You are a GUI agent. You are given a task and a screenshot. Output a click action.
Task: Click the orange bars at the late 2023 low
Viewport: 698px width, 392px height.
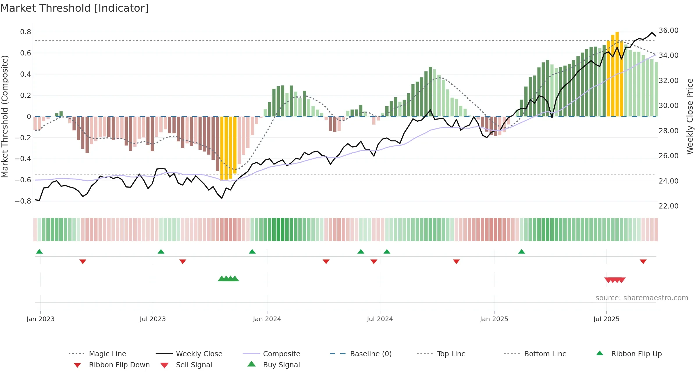click(x=228, y=148)
